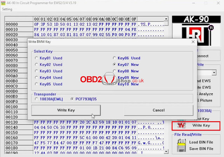Cancel the Write BMW Key dialog
Screen dimensions: 224x157
click(x=158, y=110)
